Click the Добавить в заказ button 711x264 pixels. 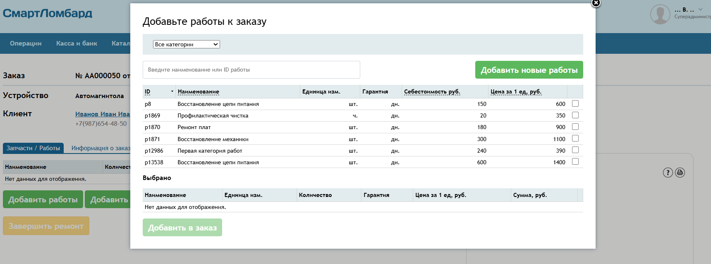pos(182,228)
